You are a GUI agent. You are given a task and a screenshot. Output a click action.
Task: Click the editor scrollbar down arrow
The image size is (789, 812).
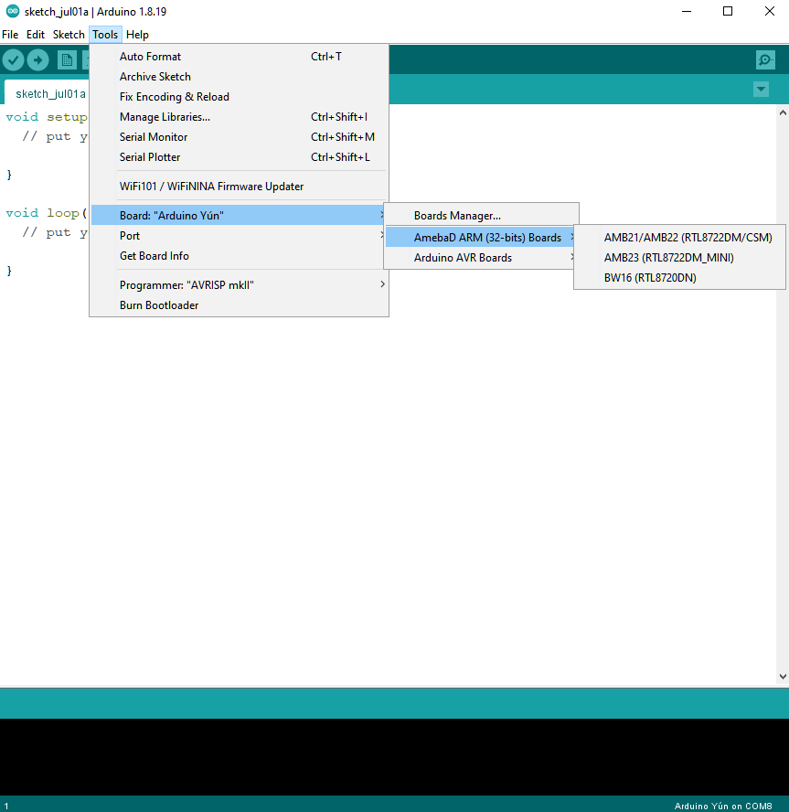783,677
